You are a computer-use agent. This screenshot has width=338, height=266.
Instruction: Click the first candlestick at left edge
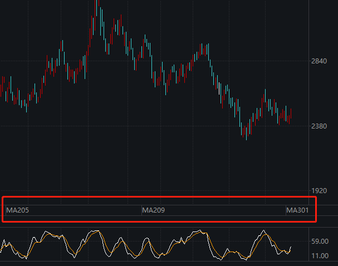(x=1, y=91)
